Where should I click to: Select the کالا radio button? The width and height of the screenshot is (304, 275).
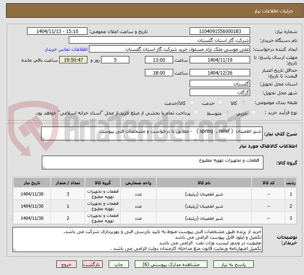pos(243,102)
